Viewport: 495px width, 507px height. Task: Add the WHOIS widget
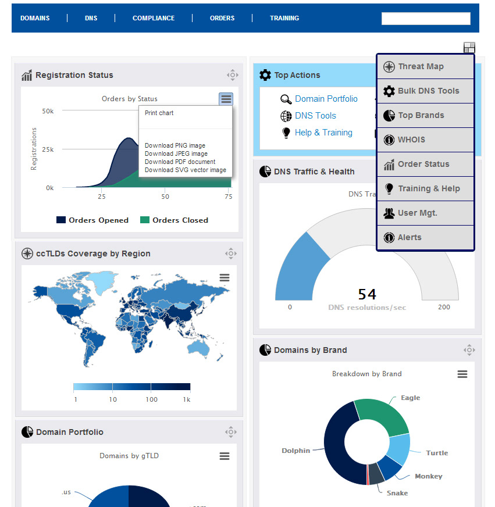click(x=425, y=140)
